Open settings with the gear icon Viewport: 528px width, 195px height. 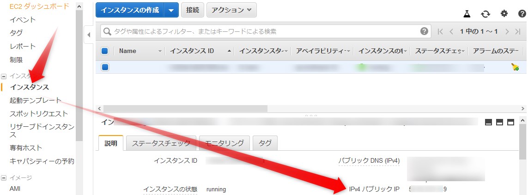pyautogui.click(x=504, y=14)
